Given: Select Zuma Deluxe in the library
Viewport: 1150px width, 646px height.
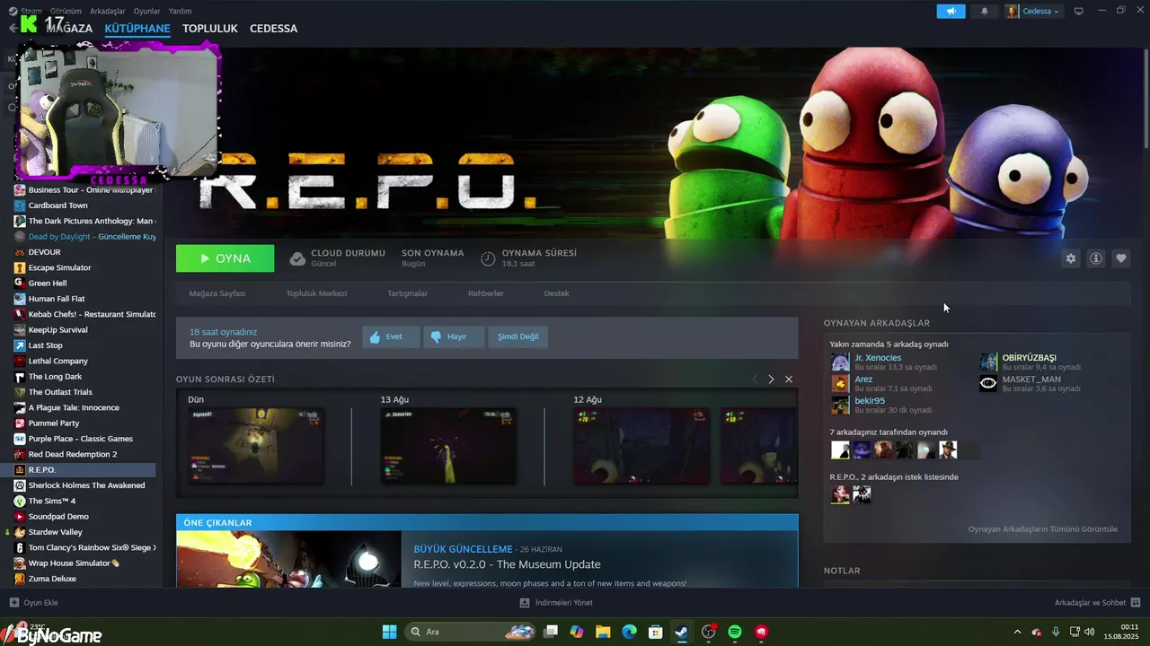Looking at the screenshot, I should pyautogui.click(x=84, y=579).
